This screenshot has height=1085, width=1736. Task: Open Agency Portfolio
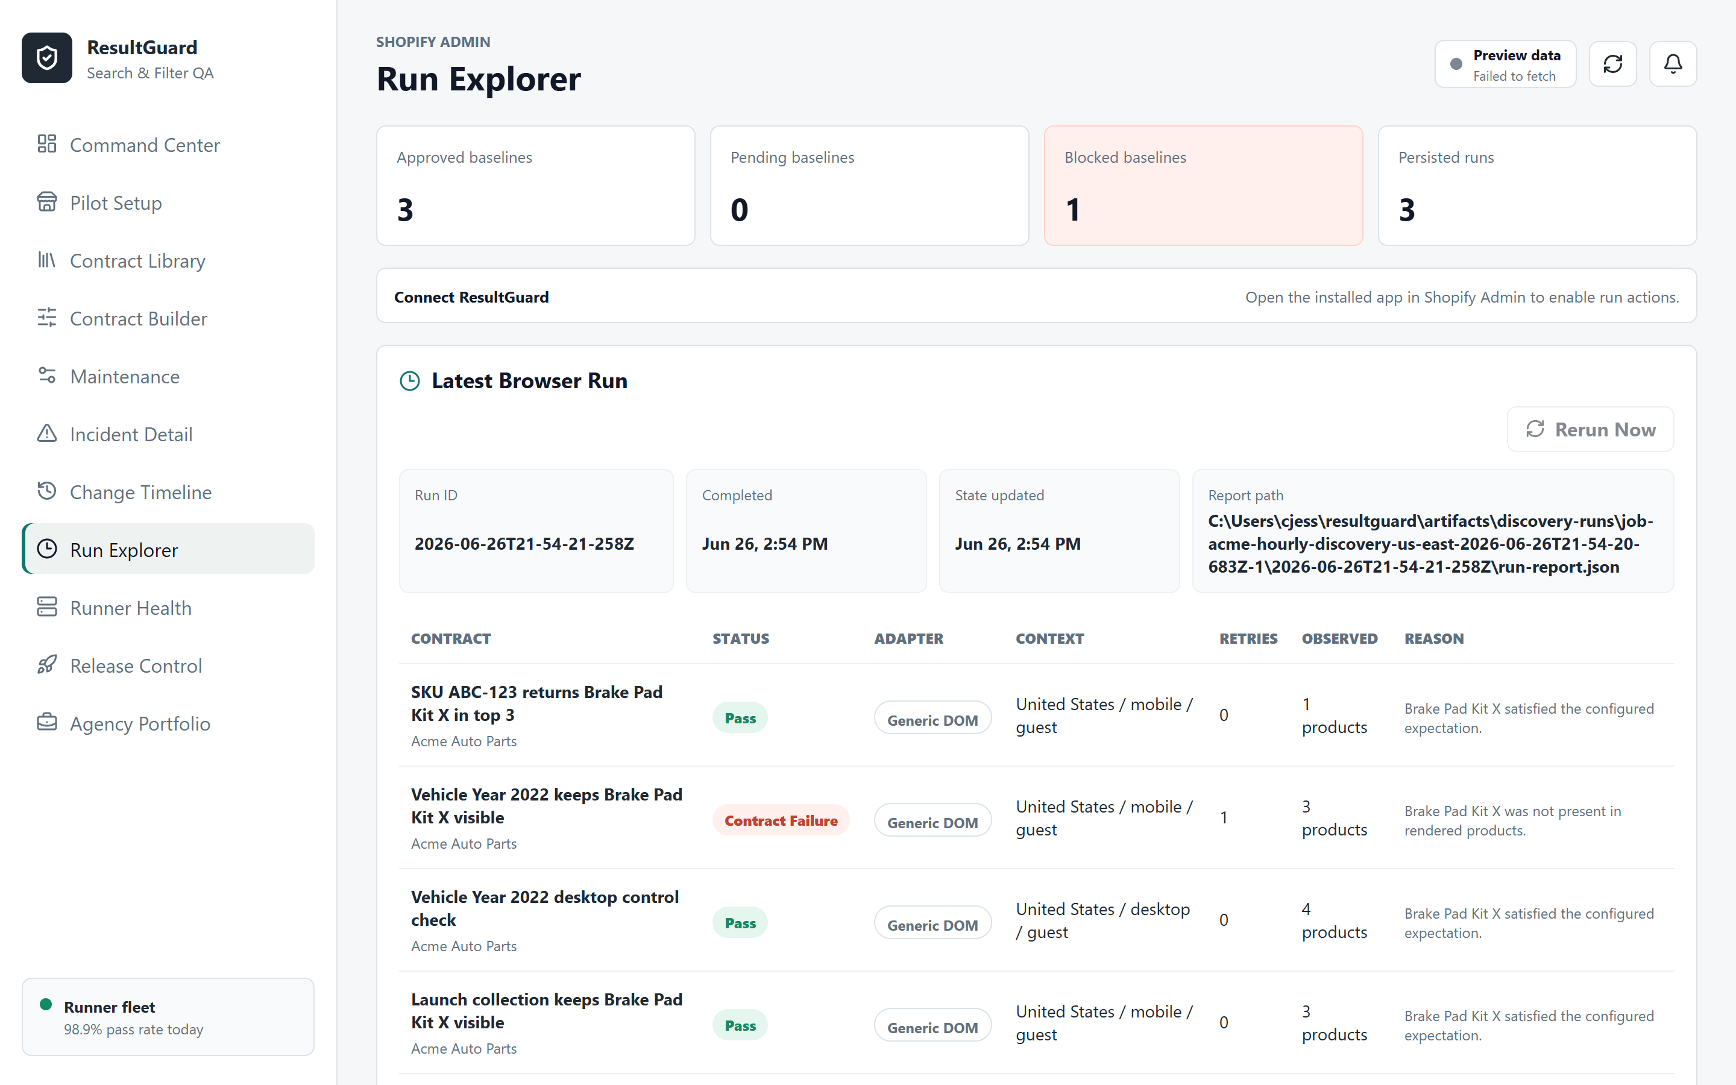point(168,723)
